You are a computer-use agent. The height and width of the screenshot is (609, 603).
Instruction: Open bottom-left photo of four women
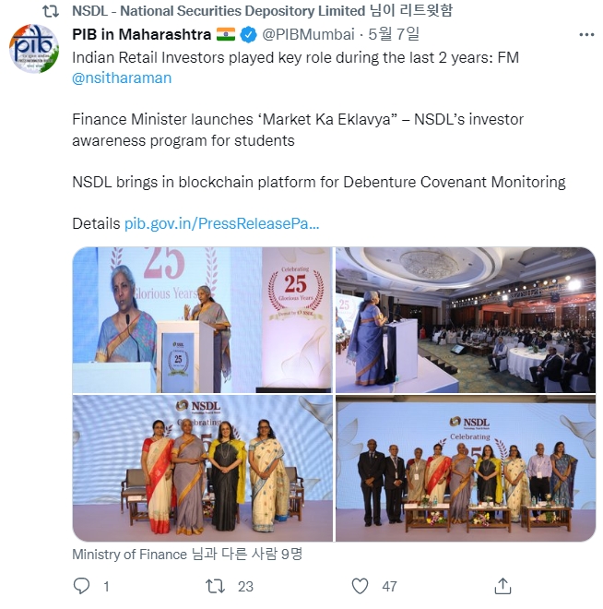point(202,469)
